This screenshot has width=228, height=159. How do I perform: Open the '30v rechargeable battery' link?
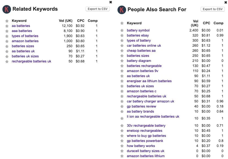coord(146,126)
